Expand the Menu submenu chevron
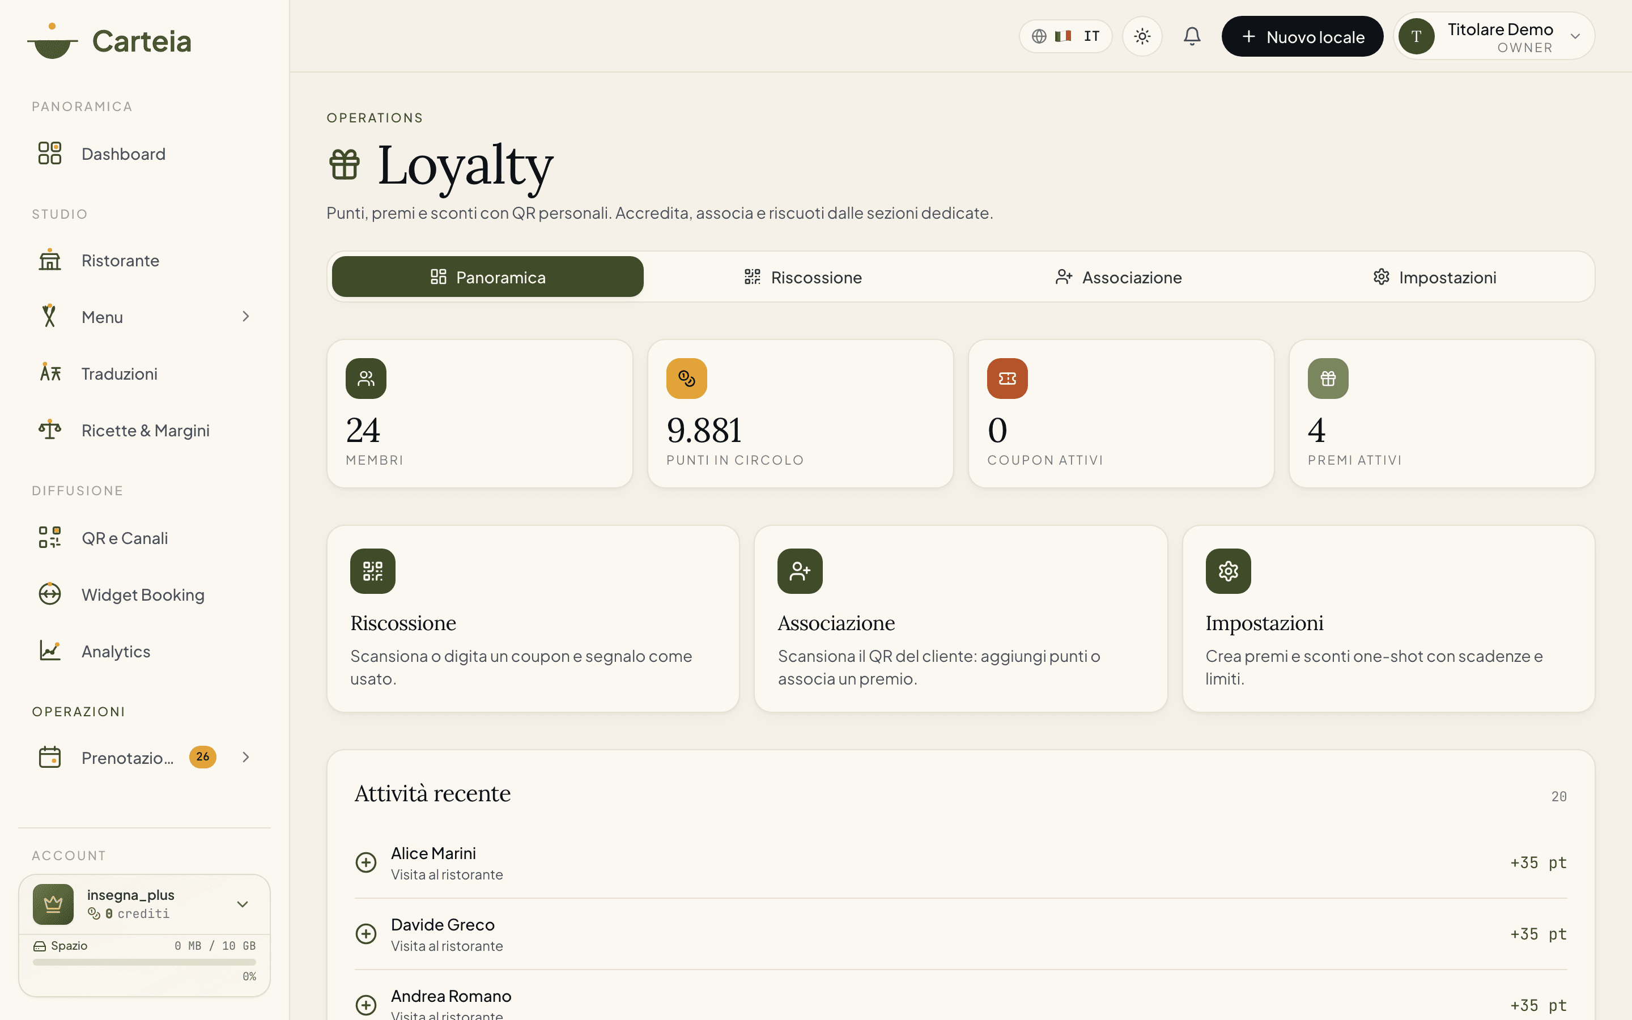Viewport: 1632px width, 1020px height. pyautogui.click(x=245, y=316)
